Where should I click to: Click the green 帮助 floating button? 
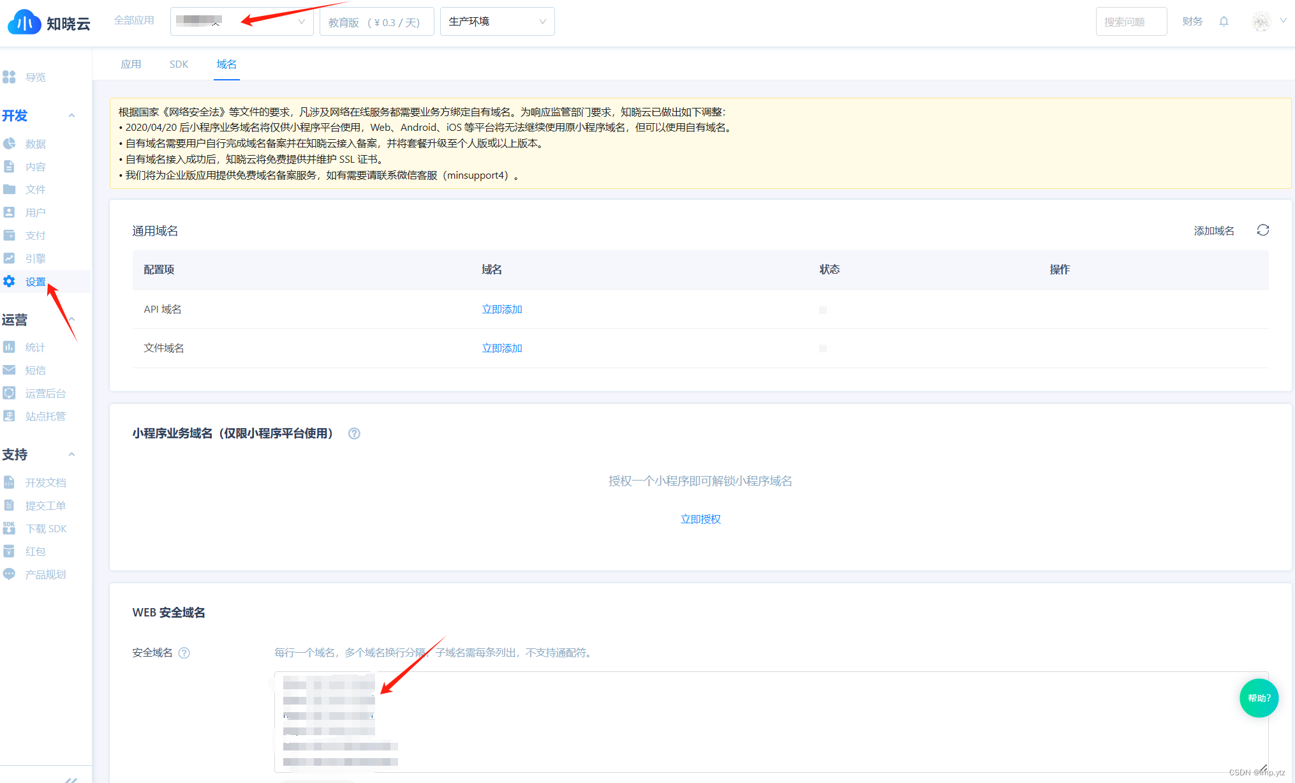tap(1259, 698)
